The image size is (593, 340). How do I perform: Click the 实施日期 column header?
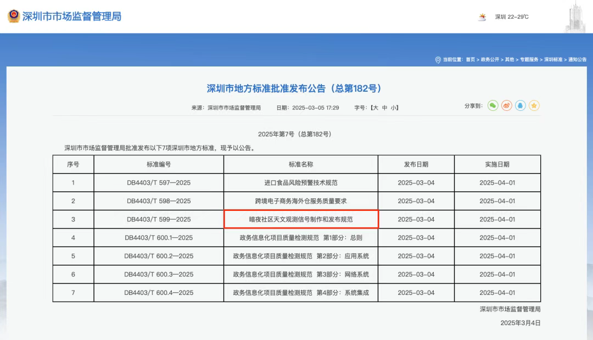[497, 165]
